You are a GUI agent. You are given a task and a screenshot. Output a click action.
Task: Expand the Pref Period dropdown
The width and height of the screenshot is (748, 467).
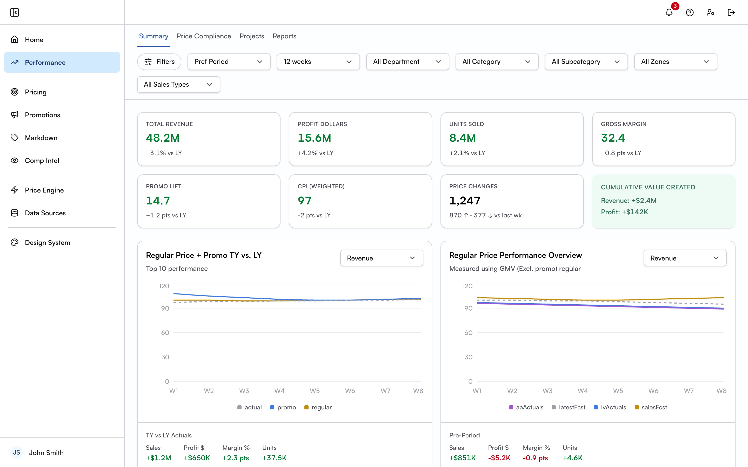pos(229,62)
